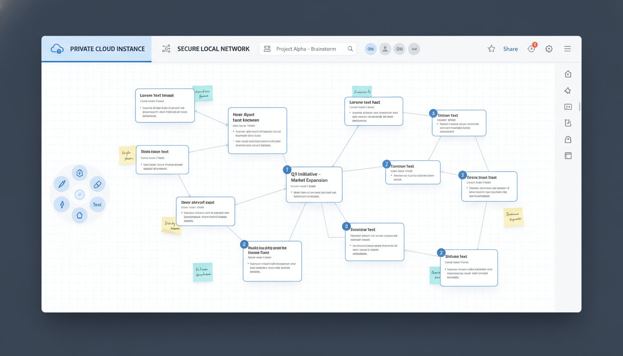623x356 pixels.
Task: Click the right sidebar scrollbar handle
Action: point(579,107)
